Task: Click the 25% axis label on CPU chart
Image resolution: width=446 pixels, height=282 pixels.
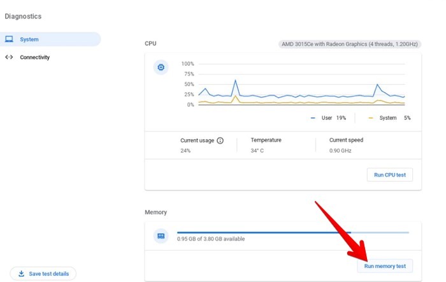Action: 189,94
